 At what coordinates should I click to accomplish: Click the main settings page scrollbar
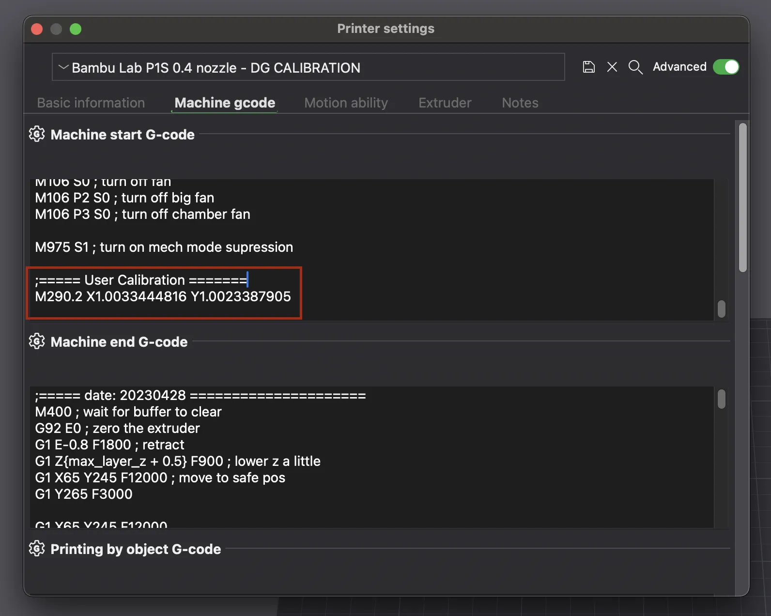coord(743,198)
